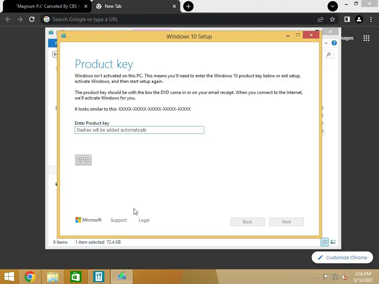Open the Chrome profile avatar
Image resolution: width=379 pixels, height=284 pixels.
[x=359, y=19]
